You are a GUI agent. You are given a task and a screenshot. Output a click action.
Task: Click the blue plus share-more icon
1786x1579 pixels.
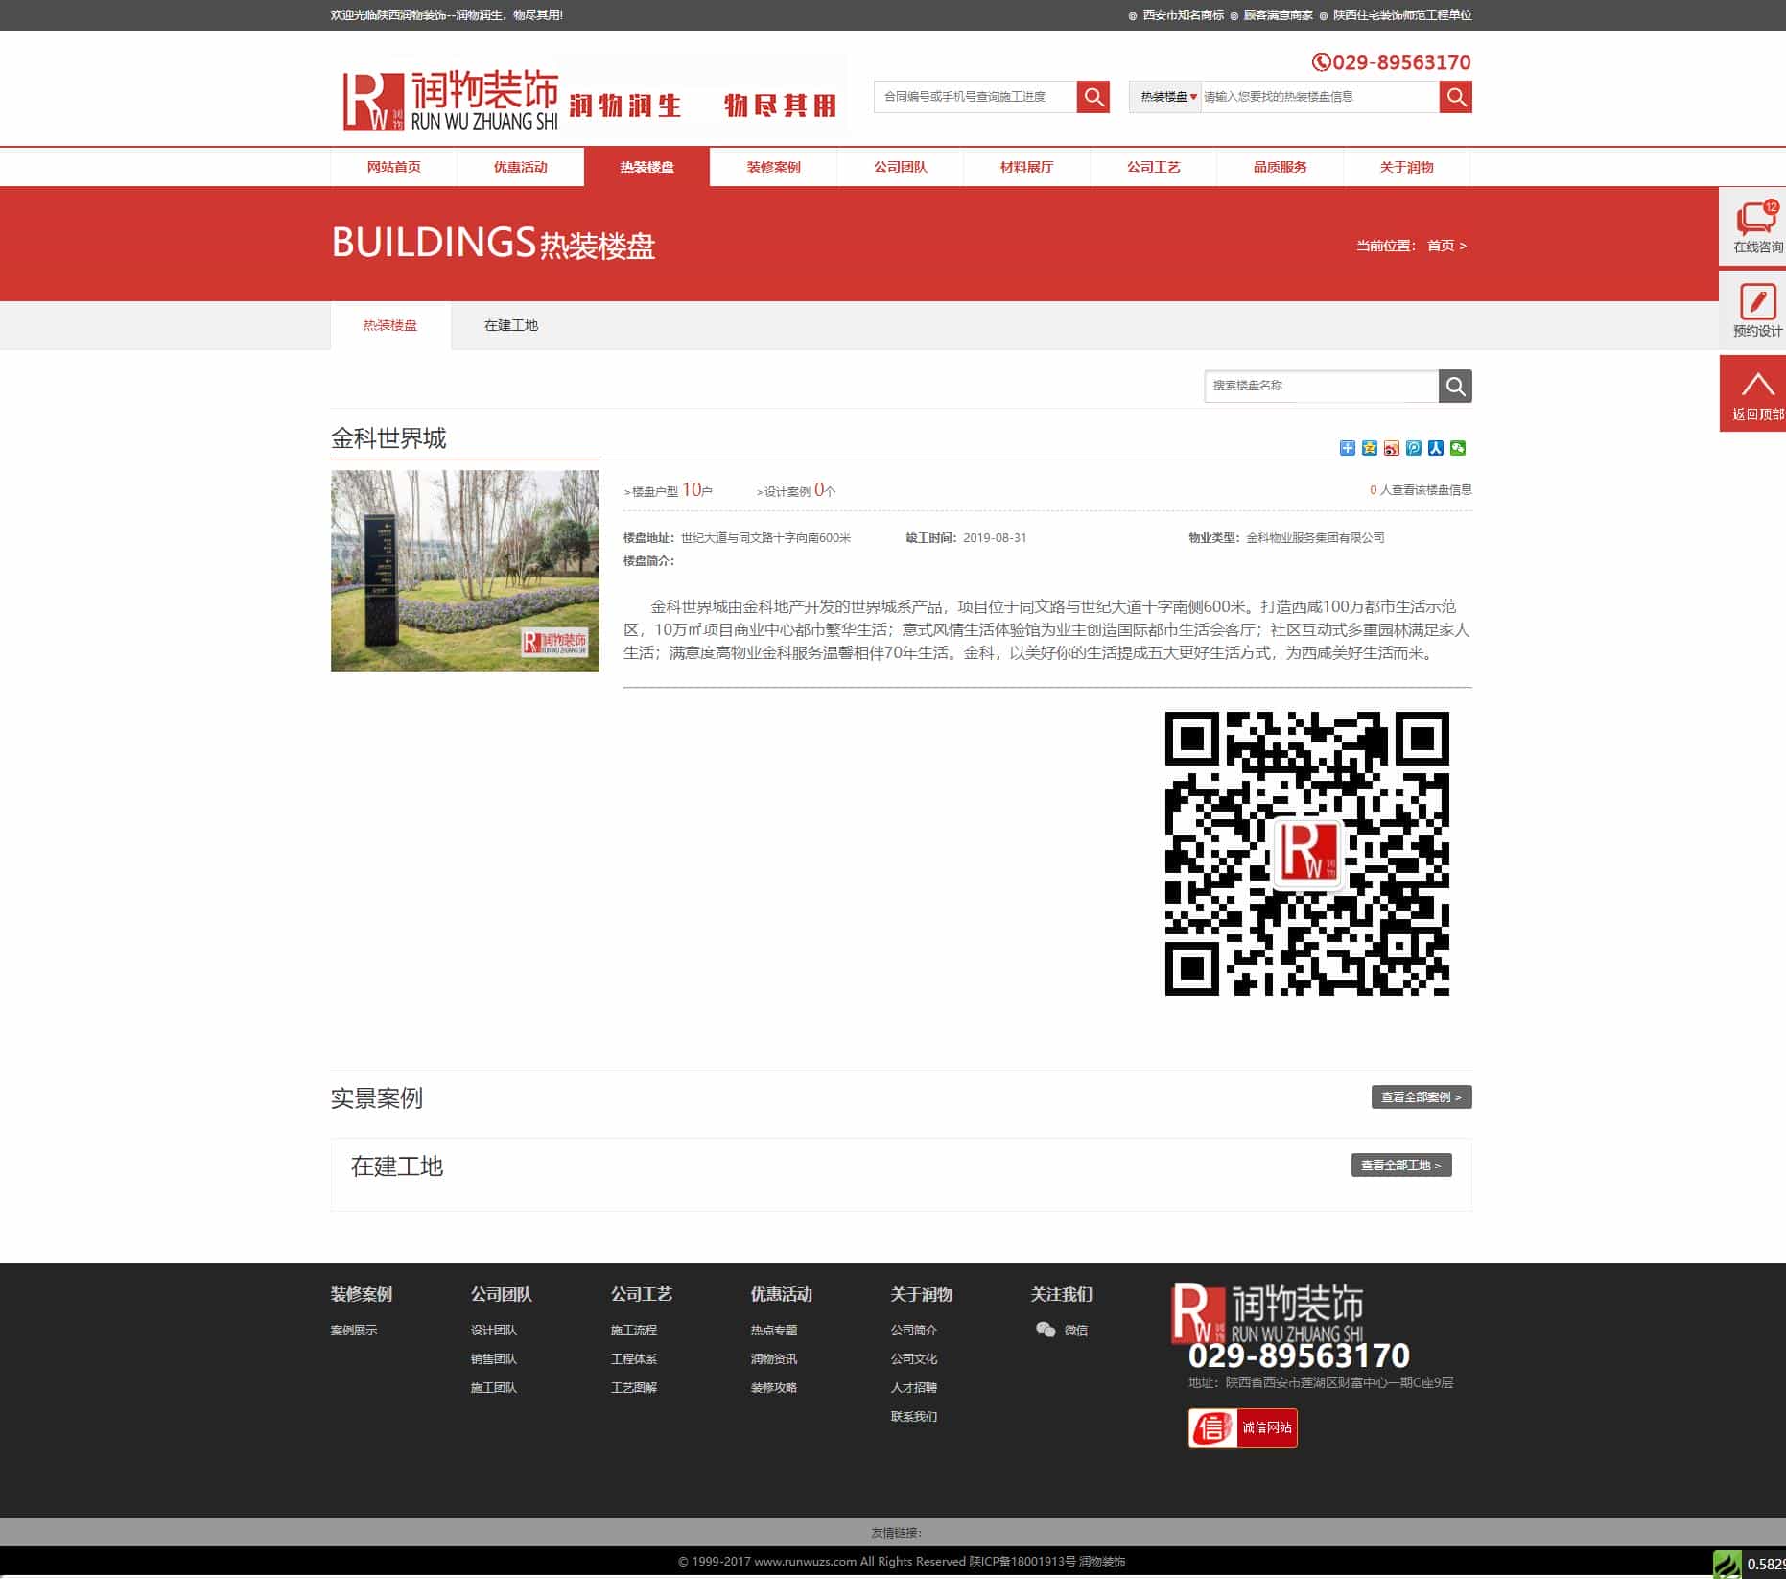1347,448
